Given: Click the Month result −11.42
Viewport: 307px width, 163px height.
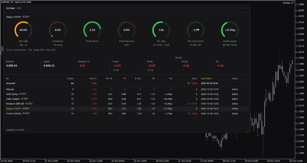Looking at the screenshot, I should (185, 66).
